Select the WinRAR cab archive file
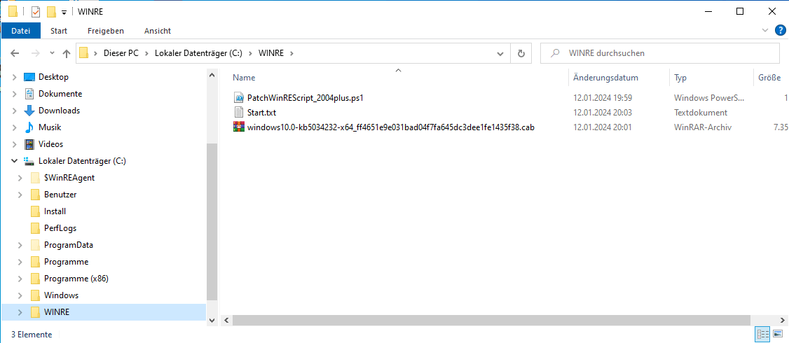Viewport: 789px width, 343px height. coord(390,127)
